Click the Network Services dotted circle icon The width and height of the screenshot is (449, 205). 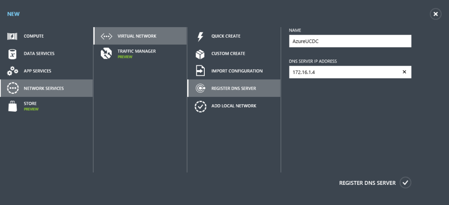[x=13, y=88]
